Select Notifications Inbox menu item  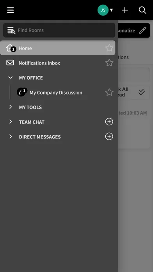pyautogui.click(x=57, y=63)
